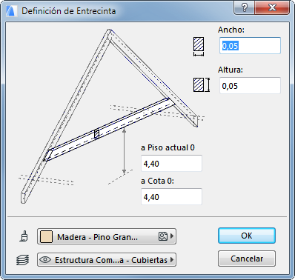Click the 'Altura:' label
The width and height of the screenshot is (295, 280).
pyautogui.click(x=231, y=70)
